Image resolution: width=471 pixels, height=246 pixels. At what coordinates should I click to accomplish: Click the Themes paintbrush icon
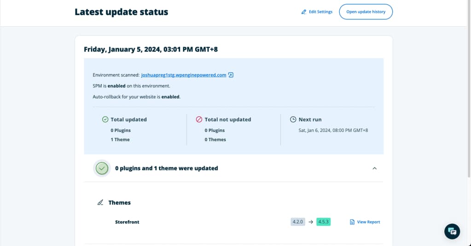pyautogui.click(x=100, y=202)
